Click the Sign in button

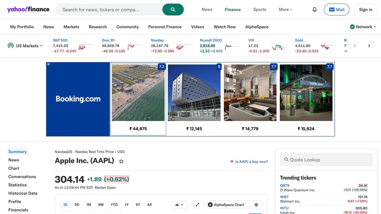(x=366, y=10)
